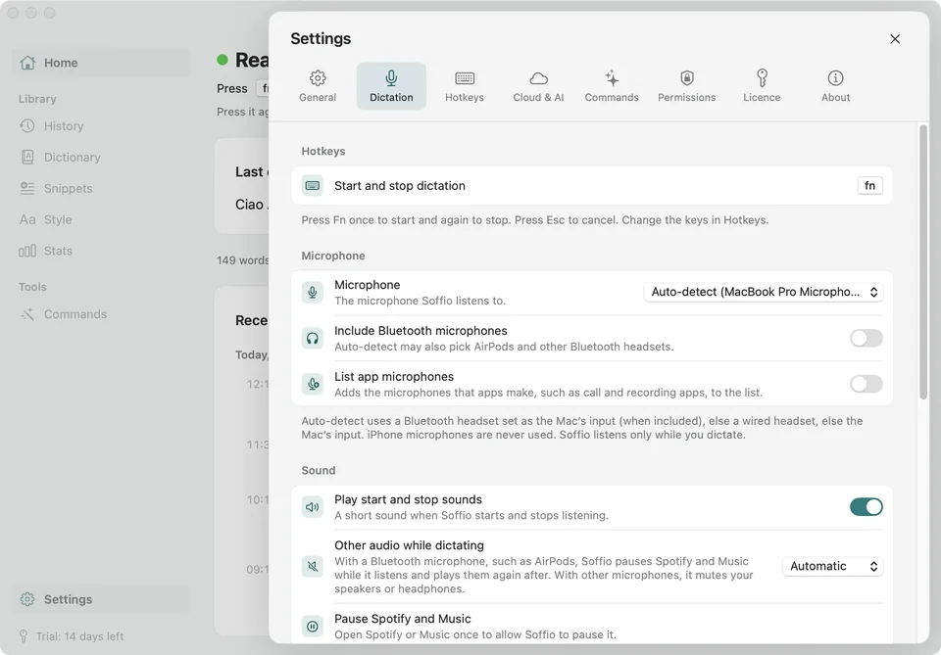Turn on List app microphones switch
Screen dimensions: 941x655
(866, 384)
